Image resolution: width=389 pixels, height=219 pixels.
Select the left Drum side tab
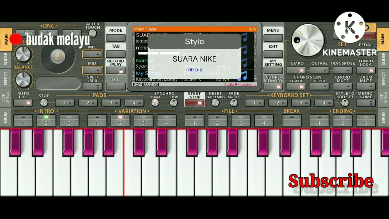coord(5,117)
